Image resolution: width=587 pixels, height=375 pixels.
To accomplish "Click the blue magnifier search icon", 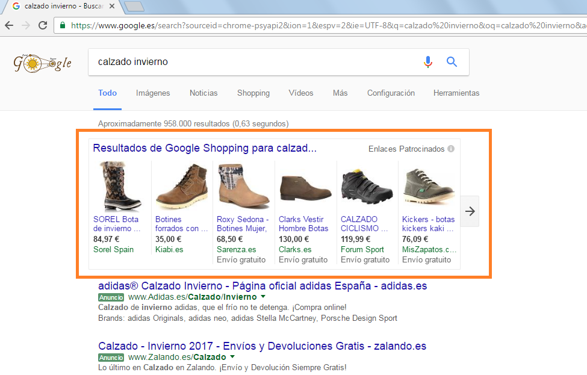I will 452,62.
